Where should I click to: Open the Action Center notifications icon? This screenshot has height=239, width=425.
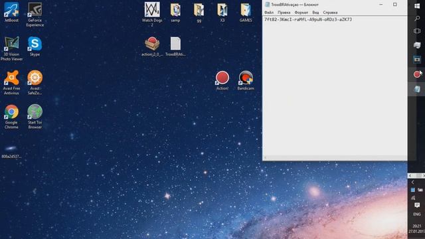coord(417,205)
